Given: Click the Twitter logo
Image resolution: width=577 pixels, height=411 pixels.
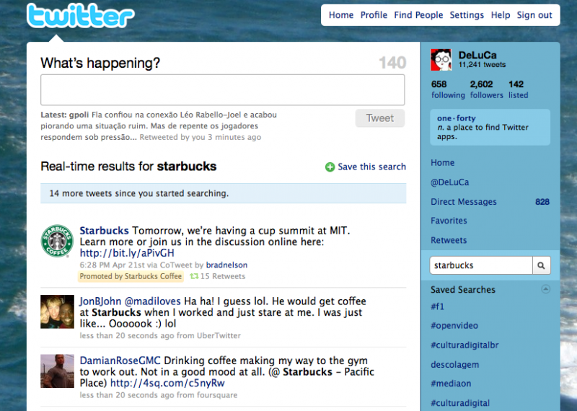Looking at the screenshot, I should click(x=81, y=16).
